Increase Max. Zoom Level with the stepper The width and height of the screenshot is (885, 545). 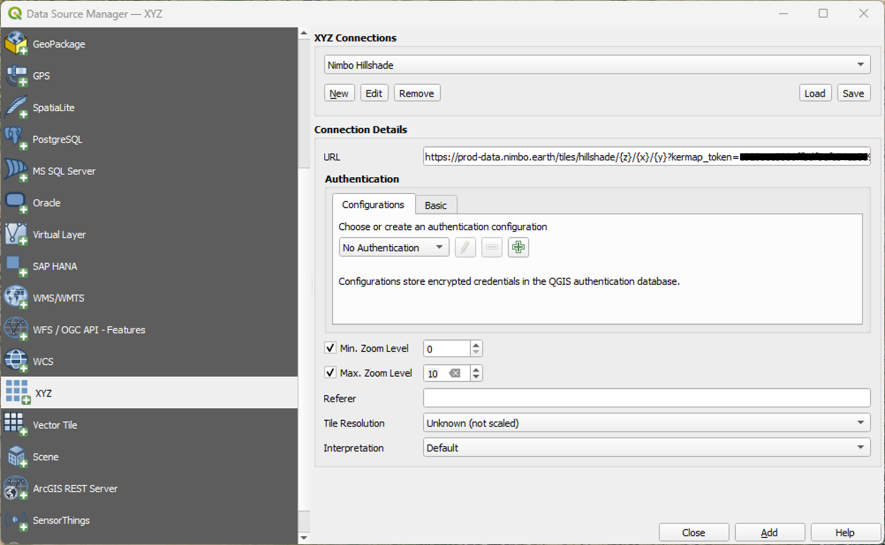click(476, 369)
